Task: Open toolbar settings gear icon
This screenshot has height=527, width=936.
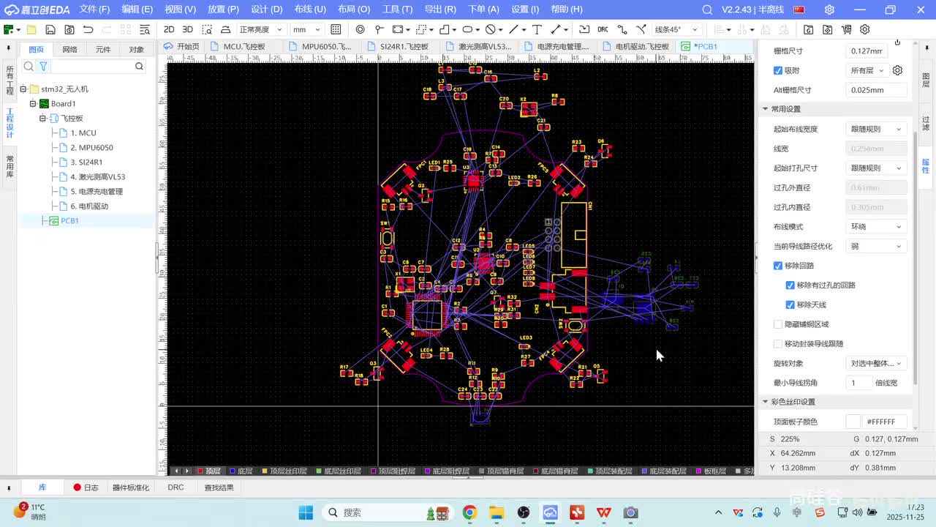Action: pos(865,29)
